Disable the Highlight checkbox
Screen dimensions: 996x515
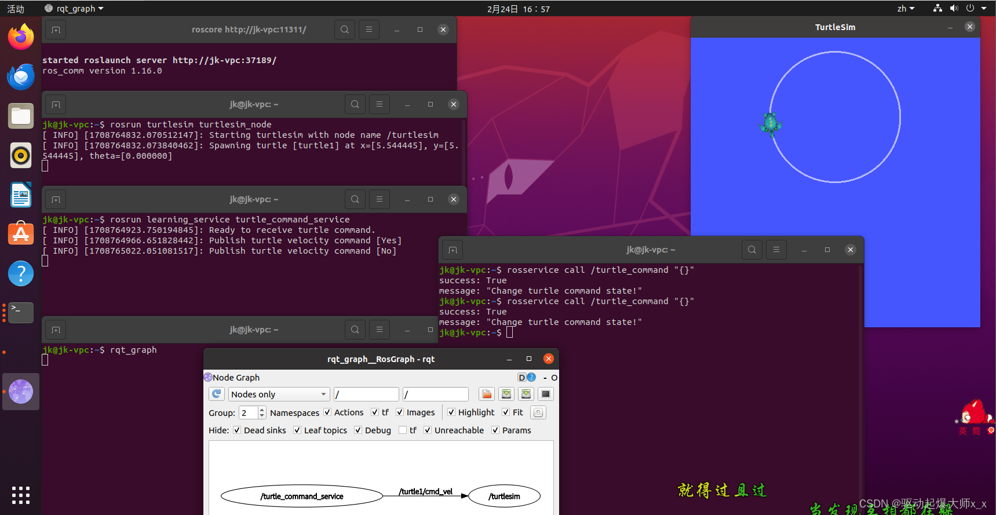pos(451,412)
